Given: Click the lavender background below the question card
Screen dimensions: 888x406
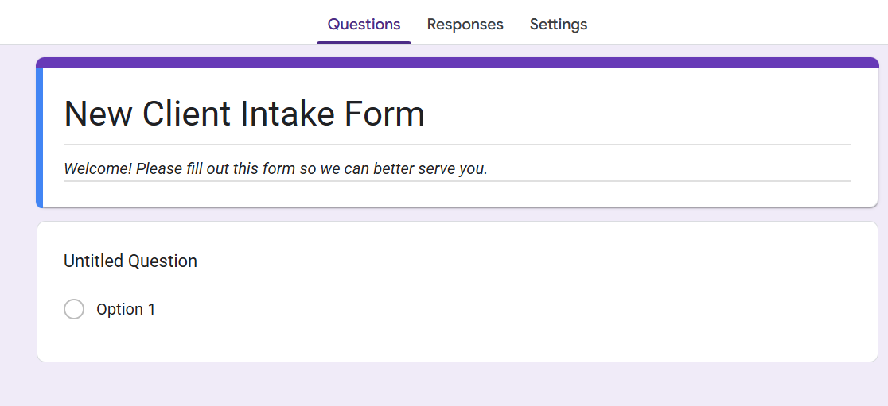Looking at the screenshot, I should 458,385.
